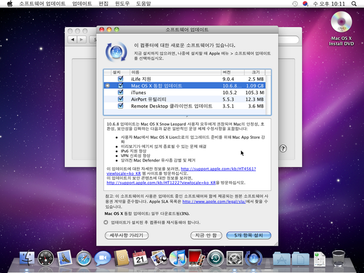Uncheck the iLife 지원 install checkbox
Viewport: 364px width, 273px height.
pos(121,78)
